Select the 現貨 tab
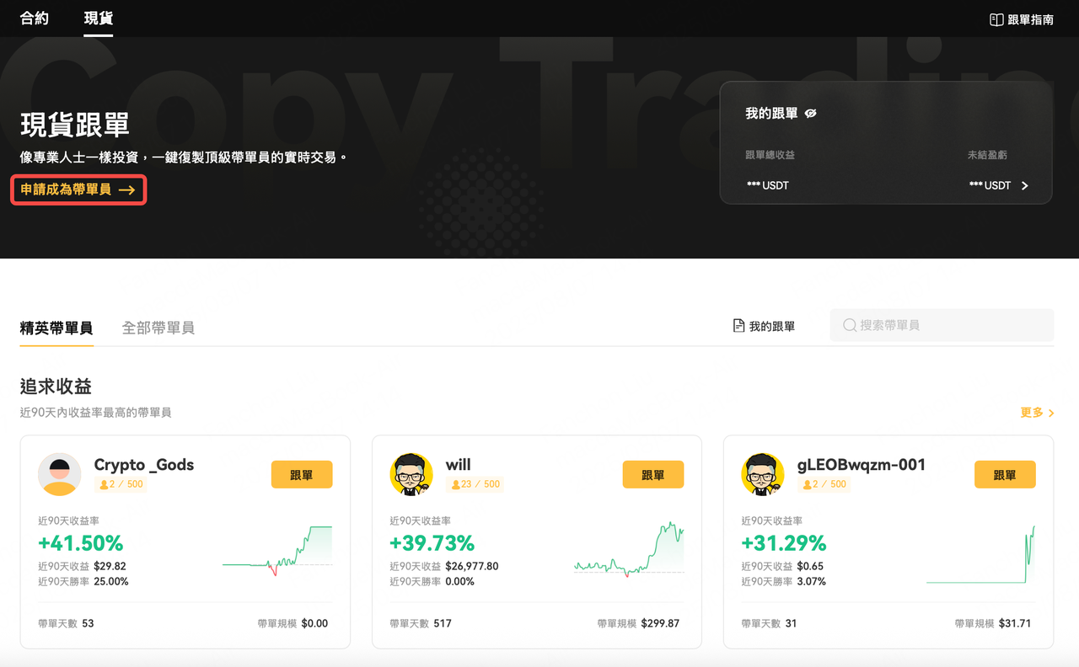 [x=99, y=18]
